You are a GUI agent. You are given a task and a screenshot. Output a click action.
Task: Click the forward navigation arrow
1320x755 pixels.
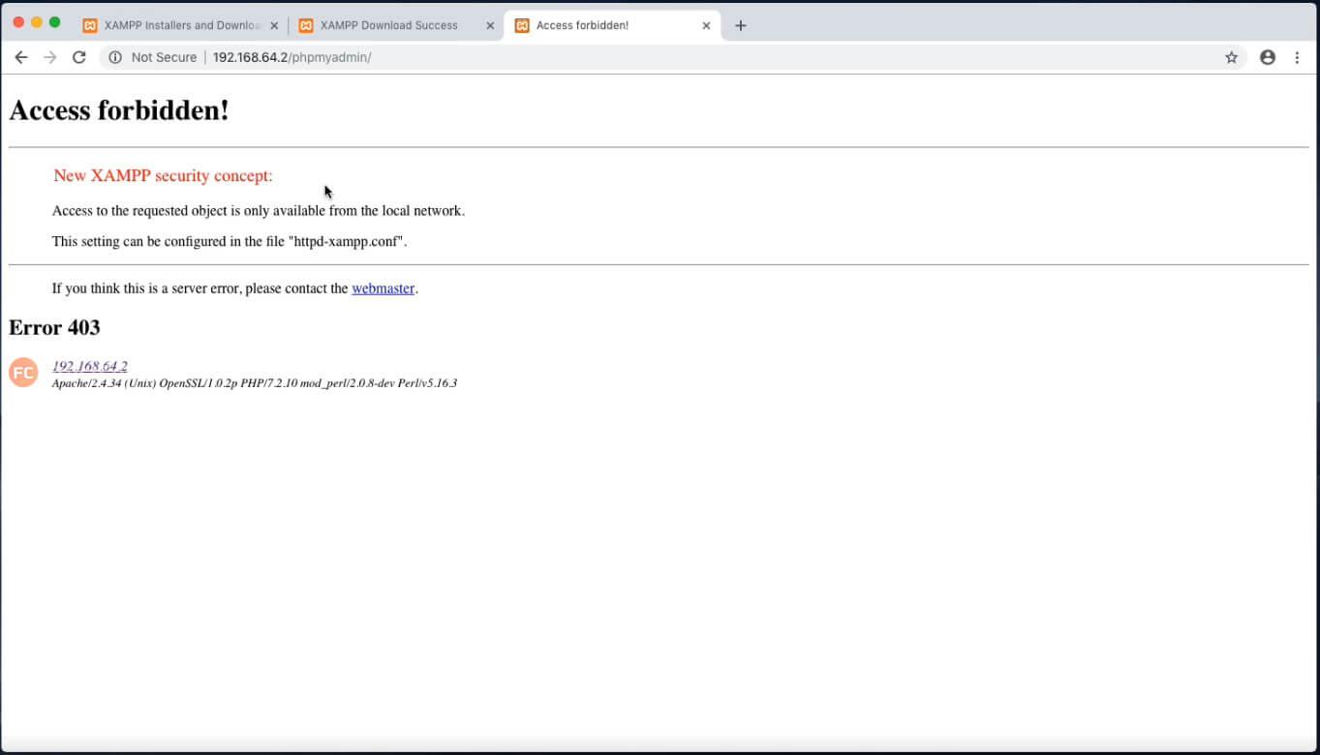[x=50, y=57]
